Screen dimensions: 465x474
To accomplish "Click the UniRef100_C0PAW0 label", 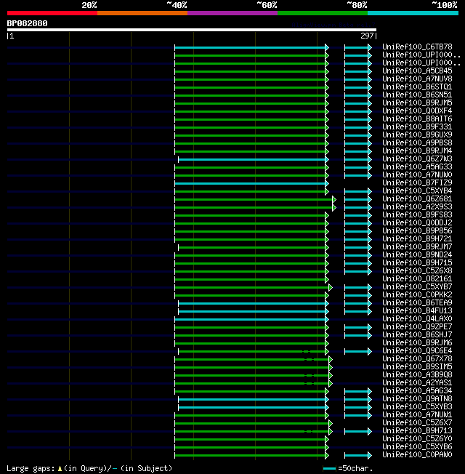I will pyautogui.click(x=417, y=455).
